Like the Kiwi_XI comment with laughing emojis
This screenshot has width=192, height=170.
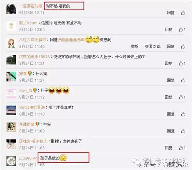coord(182,97)
